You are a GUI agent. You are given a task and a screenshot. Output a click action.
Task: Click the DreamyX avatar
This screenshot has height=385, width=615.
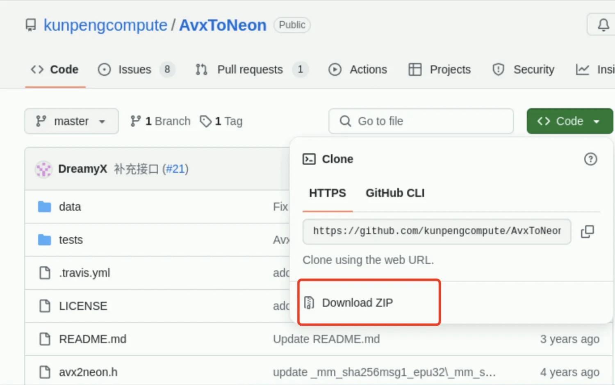[43, 169]
